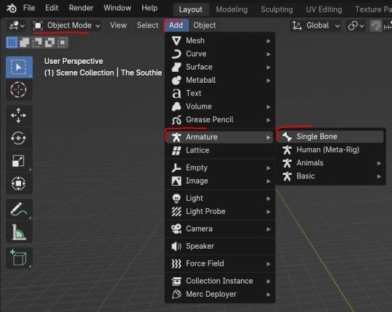The image size is (392, 312).
Task: Expand the Collection Instance submenu
Action: [x=221, y=281]
